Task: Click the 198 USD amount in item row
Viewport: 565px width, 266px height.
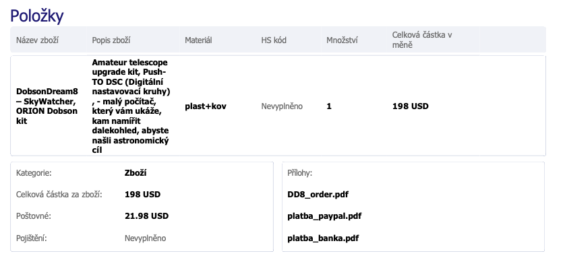Action: 411,106
